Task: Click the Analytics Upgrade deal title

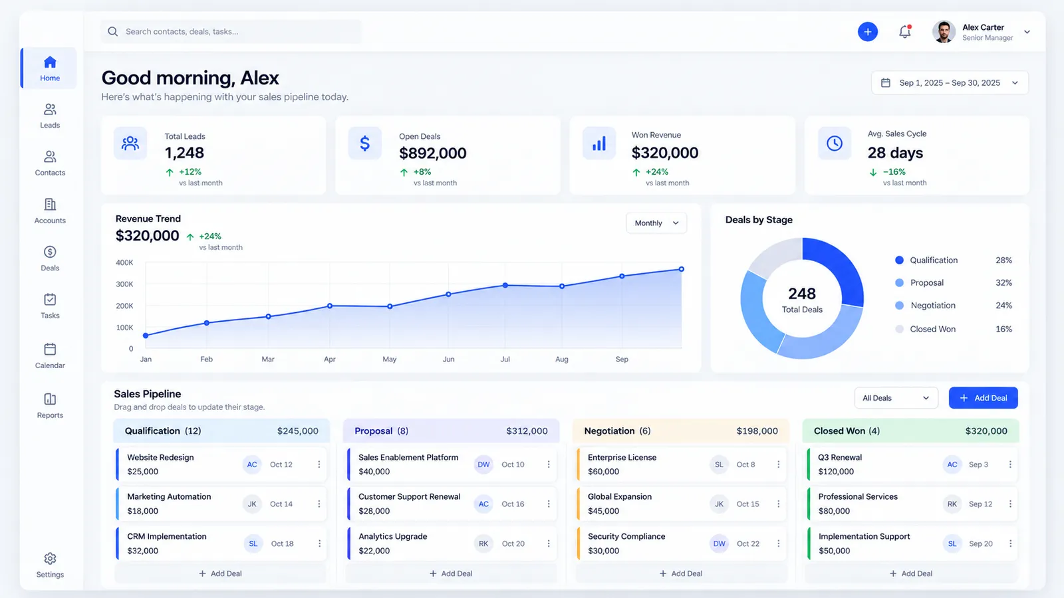Action: point(393,536)
